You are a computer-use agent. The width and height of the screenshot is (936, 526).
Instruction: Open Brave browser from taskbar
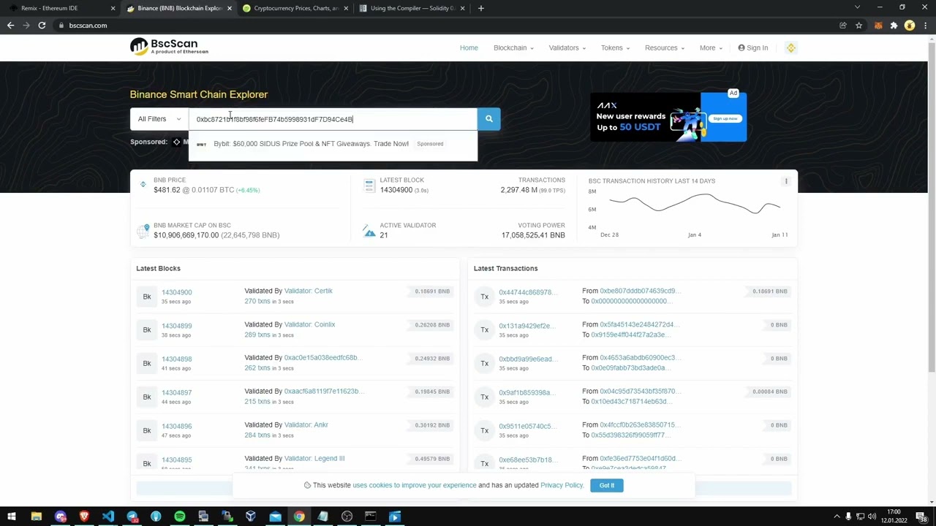[x=84, y=517]
